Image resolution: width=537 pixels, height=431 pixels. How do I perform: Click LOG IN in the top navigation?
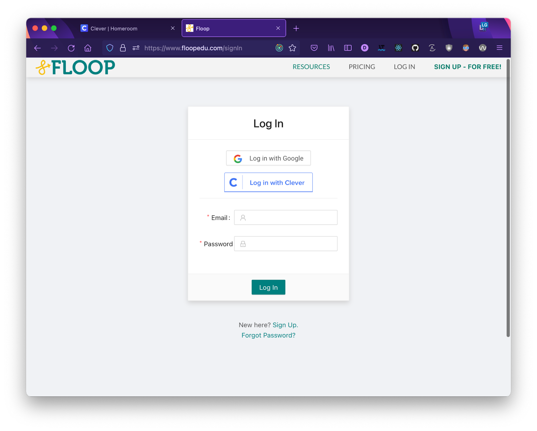pyautogui.click(x=404, y=67)
